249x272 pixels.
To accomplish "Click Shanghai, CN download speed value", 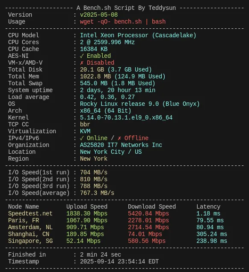I will click(145, 234).
